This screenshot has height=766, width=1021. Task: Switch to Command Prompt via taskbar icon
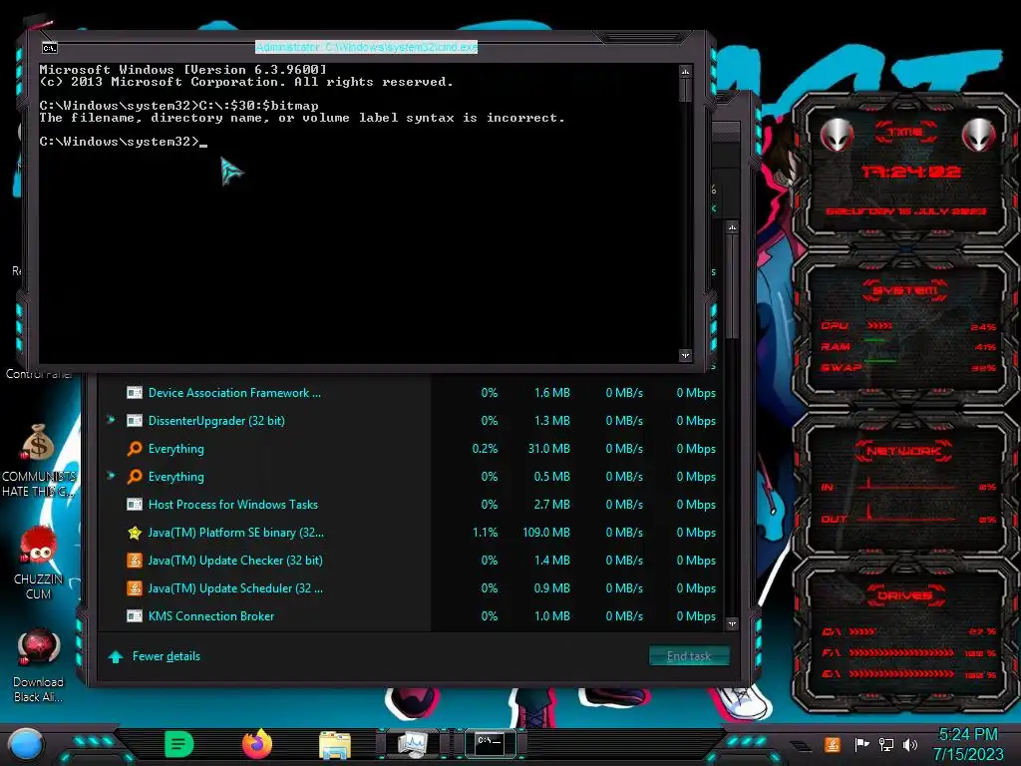click(490, 743)
